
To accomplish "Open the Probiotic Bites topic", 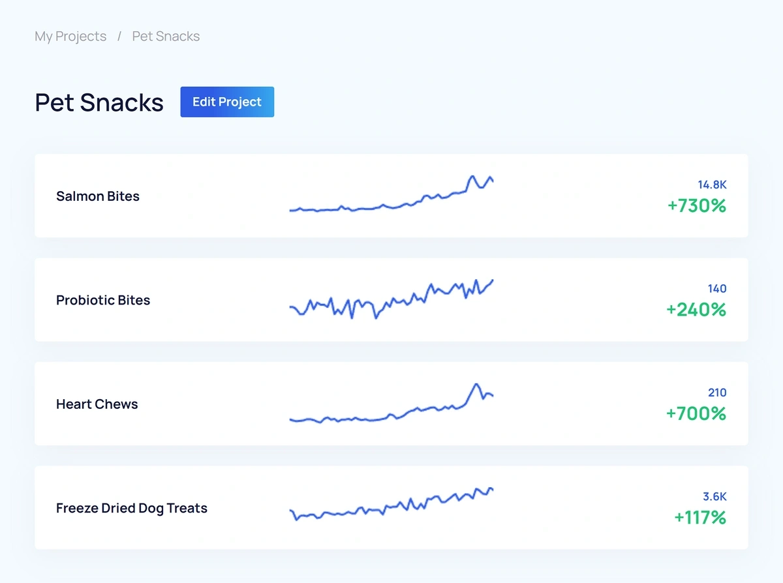I will coord(103,300).
